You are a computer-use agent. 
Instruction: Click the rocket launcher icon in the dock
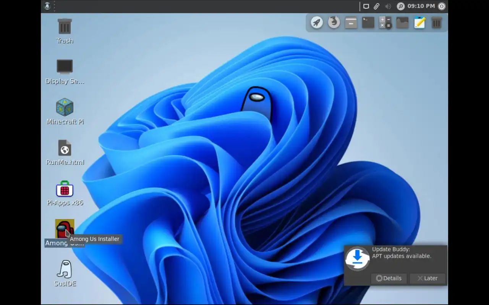click(x=317, y=22)
